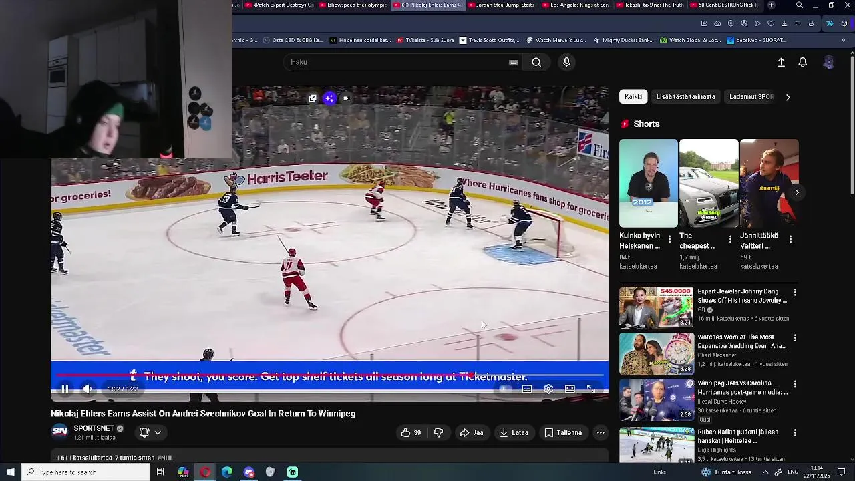Enter fullscreen for the video
The height and width of the screenshot is (481, 855).
pos(590,389)
